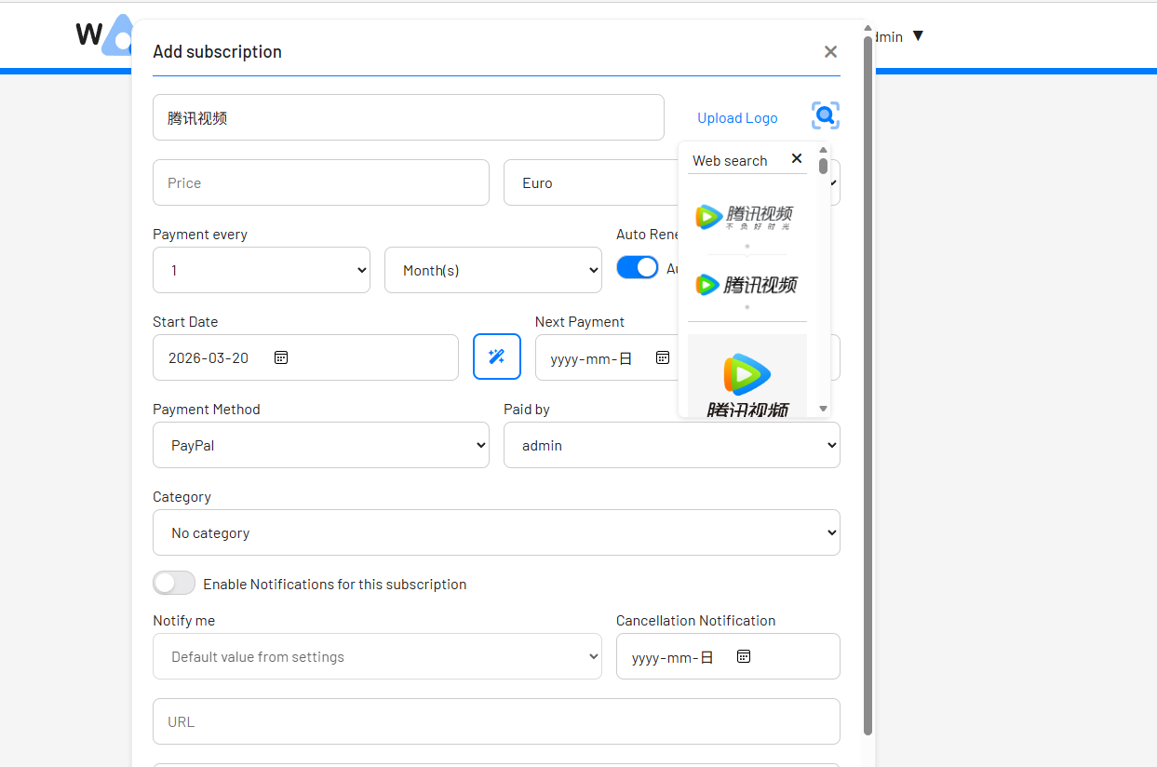Click the Upload Logo link
The width and height of the screenshot is (1157, 767).
(x=737, y=118)
